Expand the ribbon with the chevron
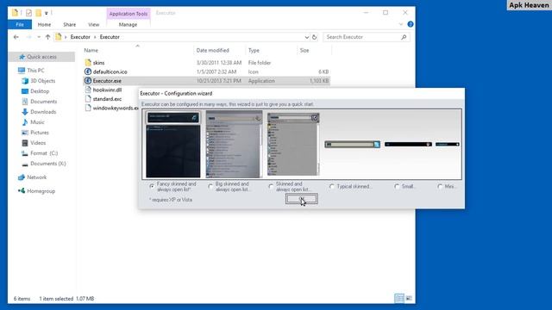Image resolution: width=552 pixels, height=310 pixels. (400, 24)
